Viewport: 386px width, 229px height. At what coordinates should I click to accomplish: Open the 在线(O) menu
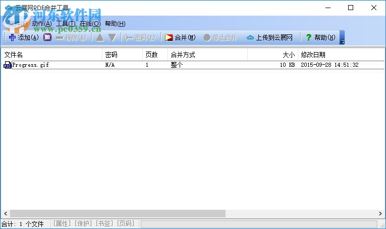[90, 24]
